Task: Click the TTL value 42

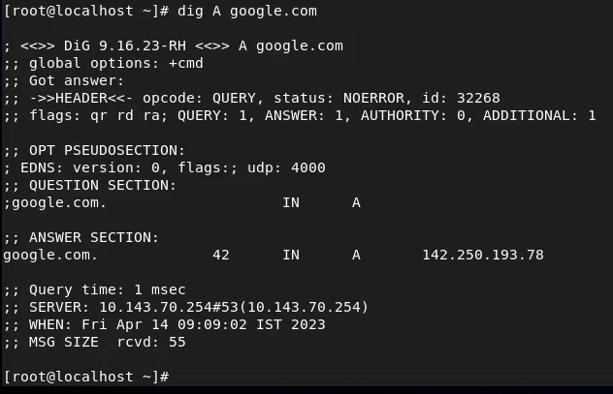Action: click(x=220, y=256)
